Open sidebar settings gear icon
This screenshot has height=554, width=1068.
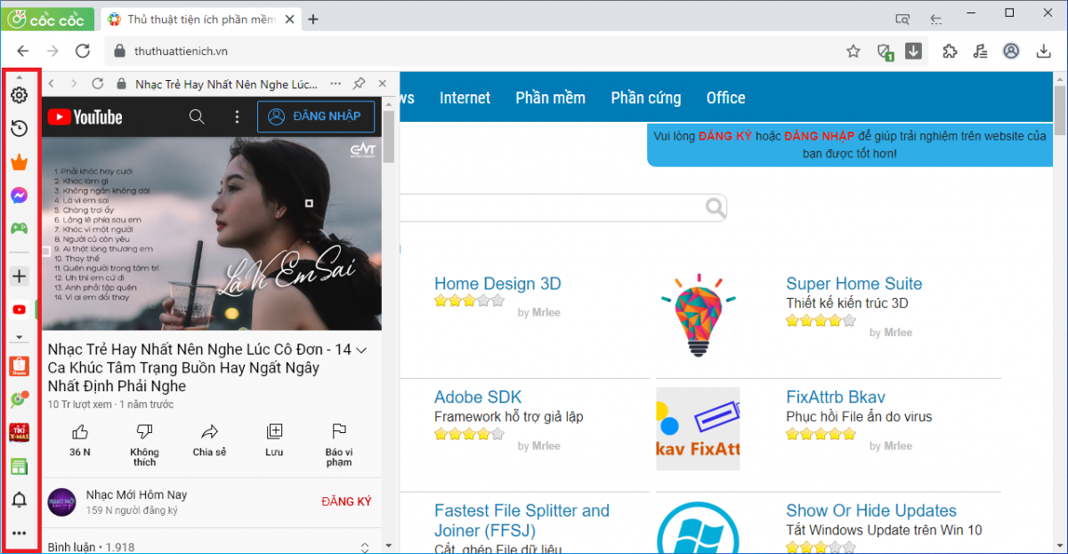pyautogui.click(x=19, y=95)
